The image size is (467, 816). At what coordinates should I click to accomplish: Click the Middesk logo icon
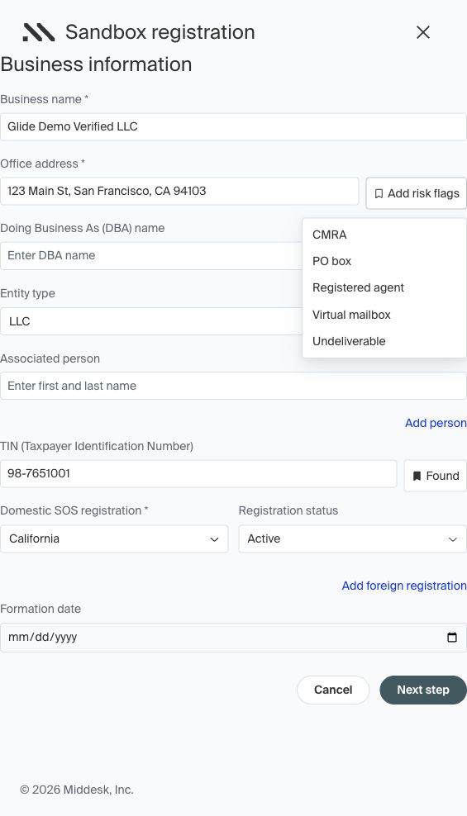39,32
